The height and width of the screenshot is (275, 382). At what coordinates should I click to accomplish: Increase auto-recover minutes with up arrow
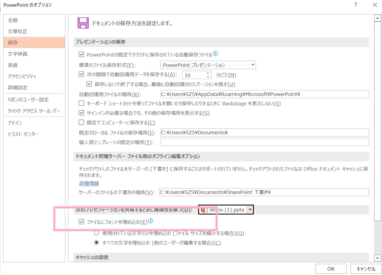pyautogui.click(x=208, y=73)
